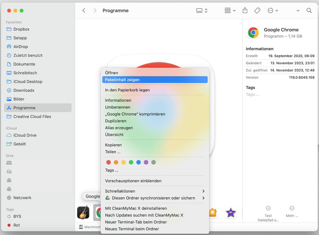Open Dokumente in the sidebar
Screen dimensions: 319x235
point(38,64)
